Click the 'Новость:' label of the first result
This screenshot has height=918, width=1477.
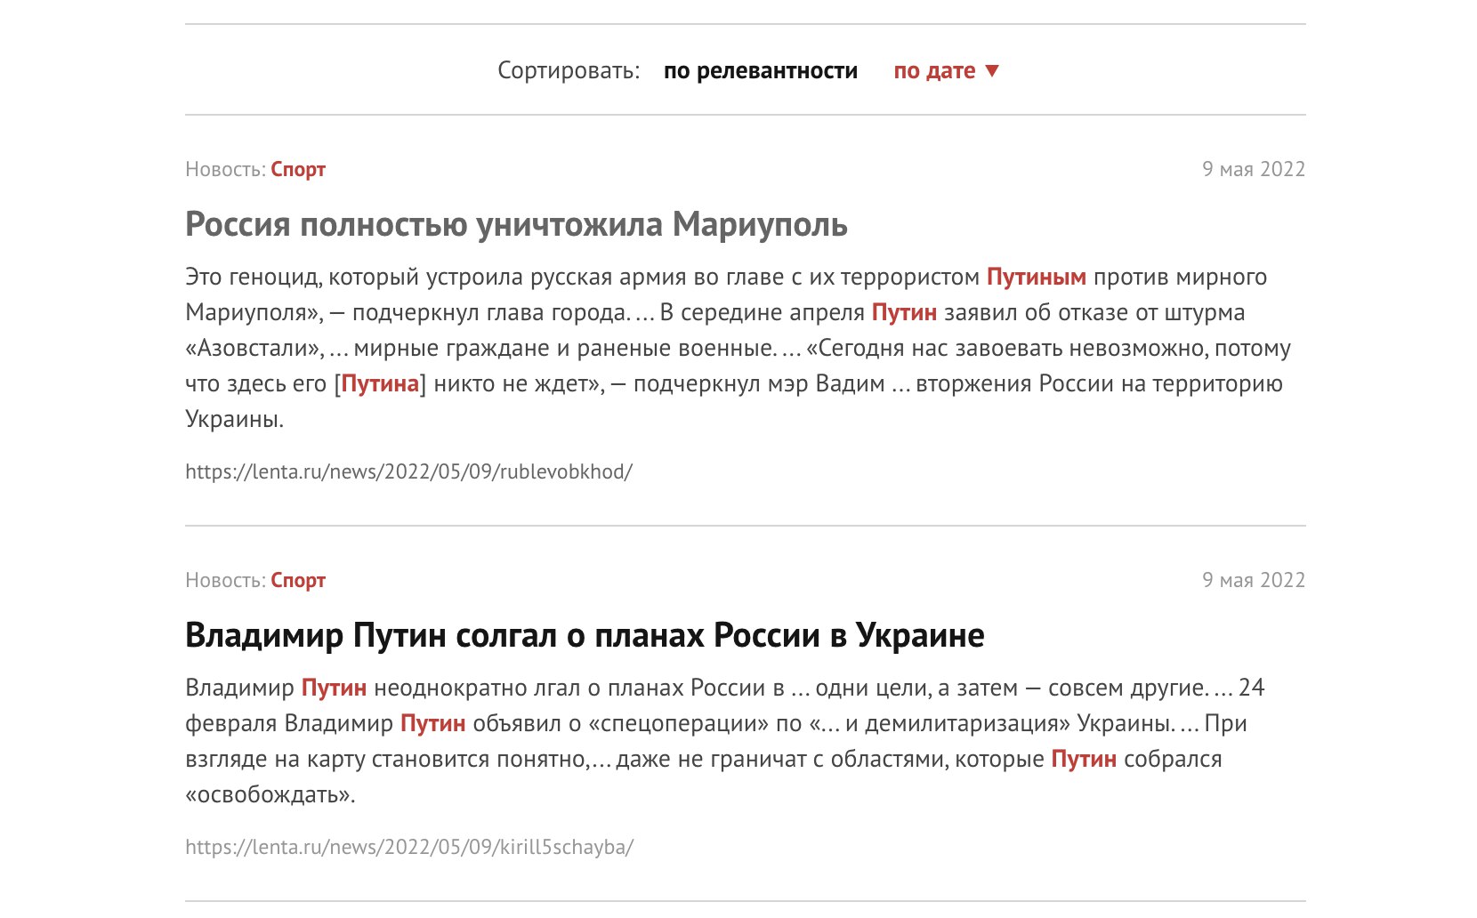(x=224, y=169)
